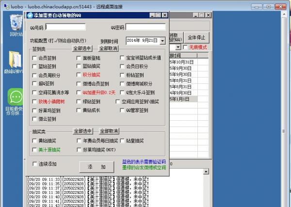Open the 到期时间 date dropdown arrow
This screenshot has width=291, height=207.
point(162,41)
